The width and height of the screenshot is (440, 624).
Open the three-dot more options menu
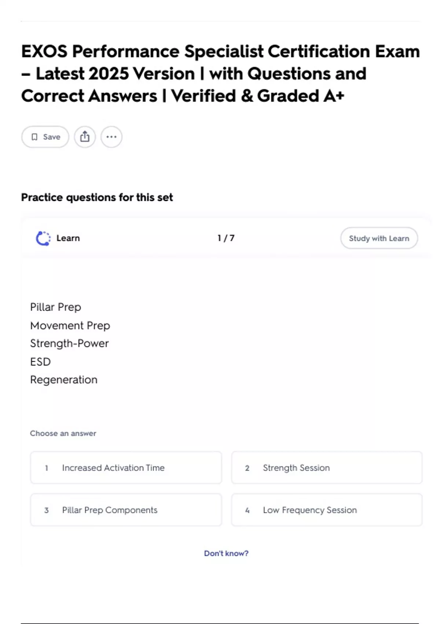111,137
